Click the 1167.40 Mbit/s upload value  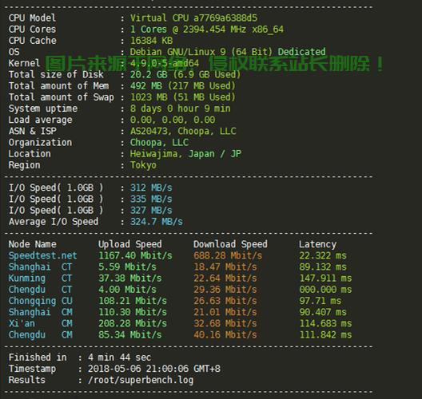pyautogui.click(x=135, y=255)
